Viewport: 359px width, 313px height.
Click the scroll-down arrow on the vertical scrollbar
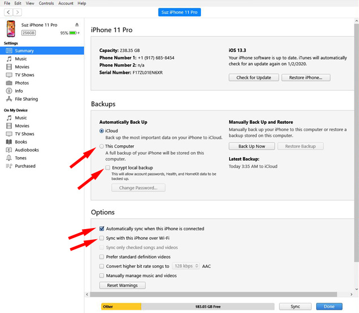tap(357, 289)
